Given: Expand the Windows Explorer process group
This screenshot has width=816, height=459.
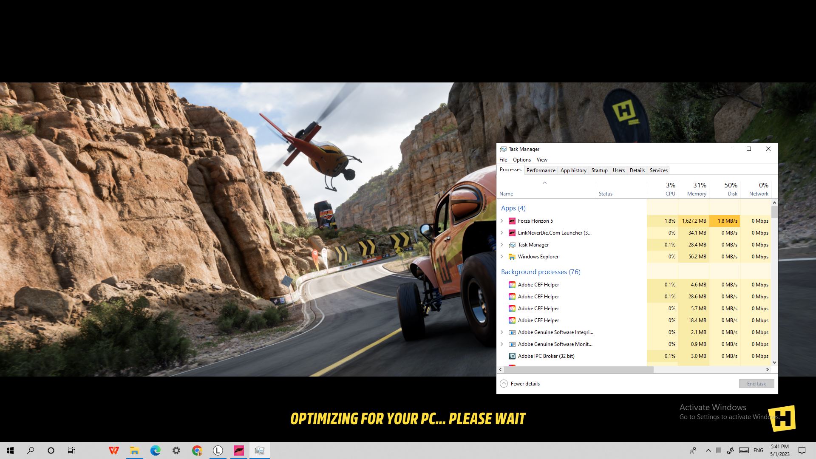Looking at the screenshot, I should (x=502, y=257).
